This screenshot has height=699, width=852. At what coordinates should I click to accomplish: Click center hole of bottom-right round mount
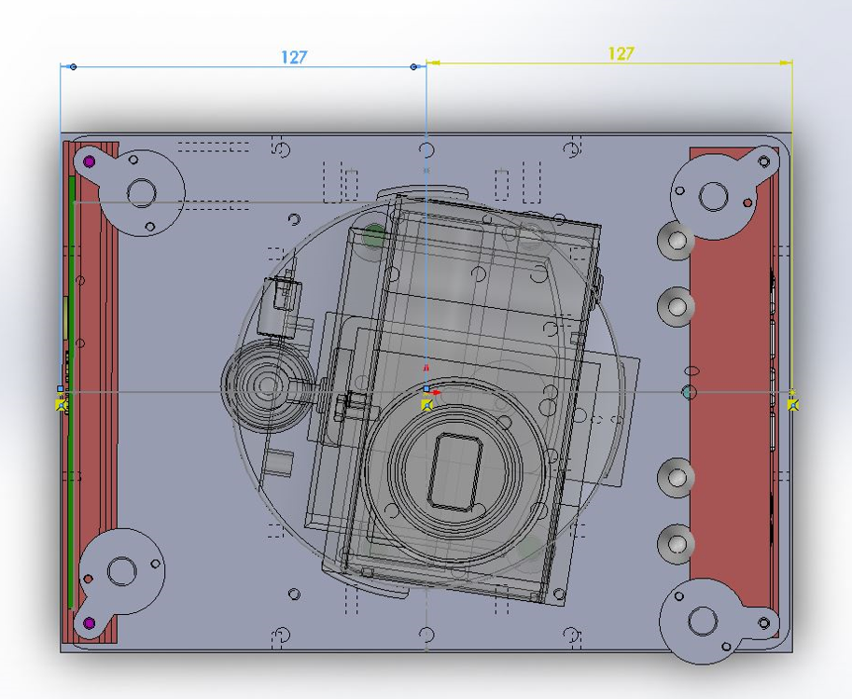(702, 621)
